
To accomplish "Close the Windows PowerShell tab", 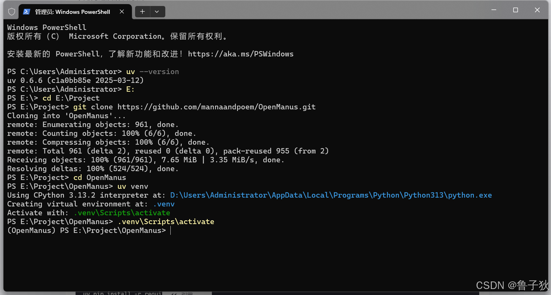I will click(122, 12).
